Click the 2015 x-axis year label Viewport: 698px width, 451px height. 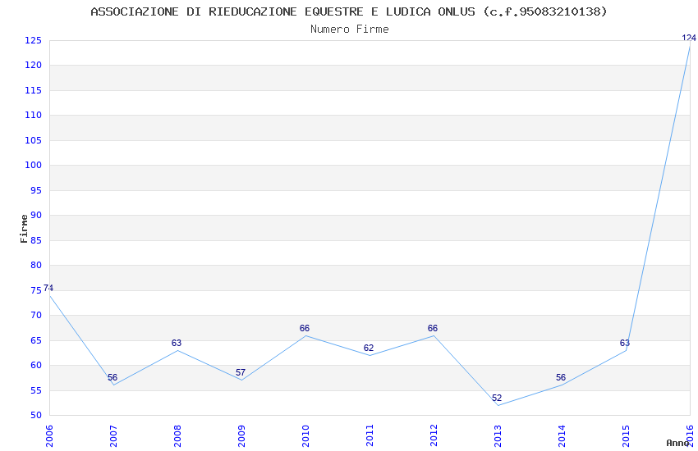pos(626,435)
